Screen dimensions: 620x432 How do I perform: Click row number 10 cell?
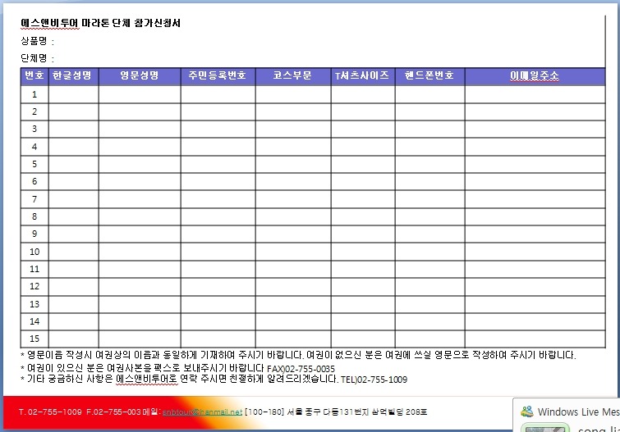coord(34,252)
